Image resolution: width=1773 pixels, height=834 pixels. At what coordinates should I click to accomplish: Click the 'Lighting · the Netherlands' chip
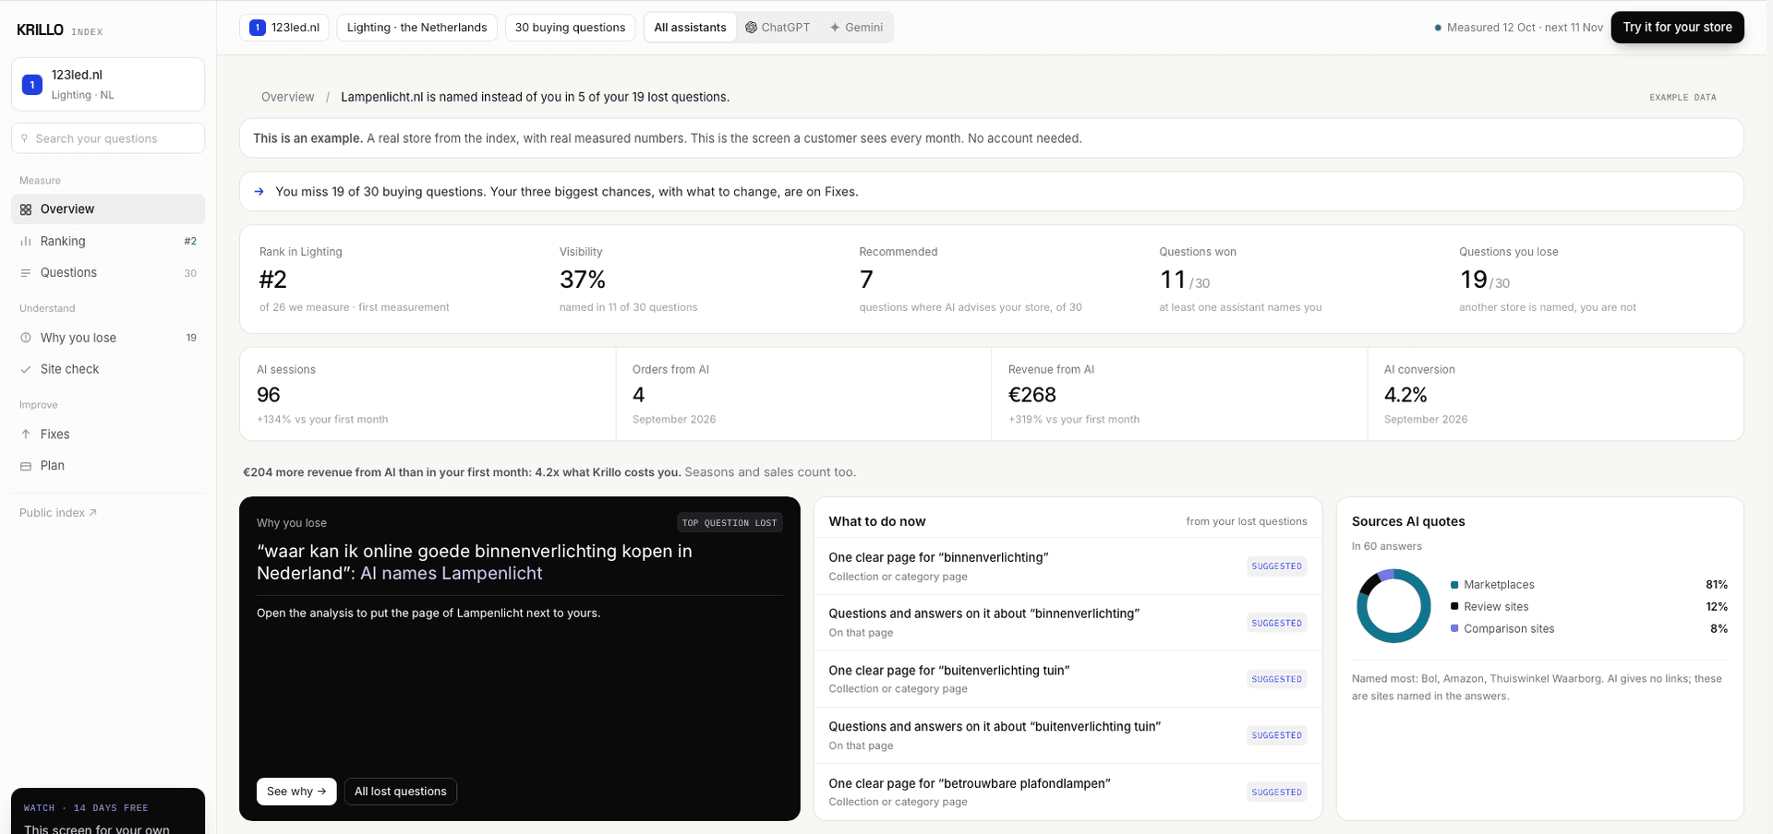point(416,28)
